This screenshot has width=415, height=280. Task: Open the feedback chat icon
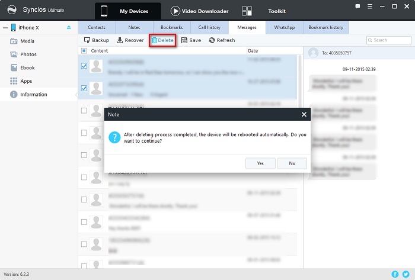click(357, 7)
